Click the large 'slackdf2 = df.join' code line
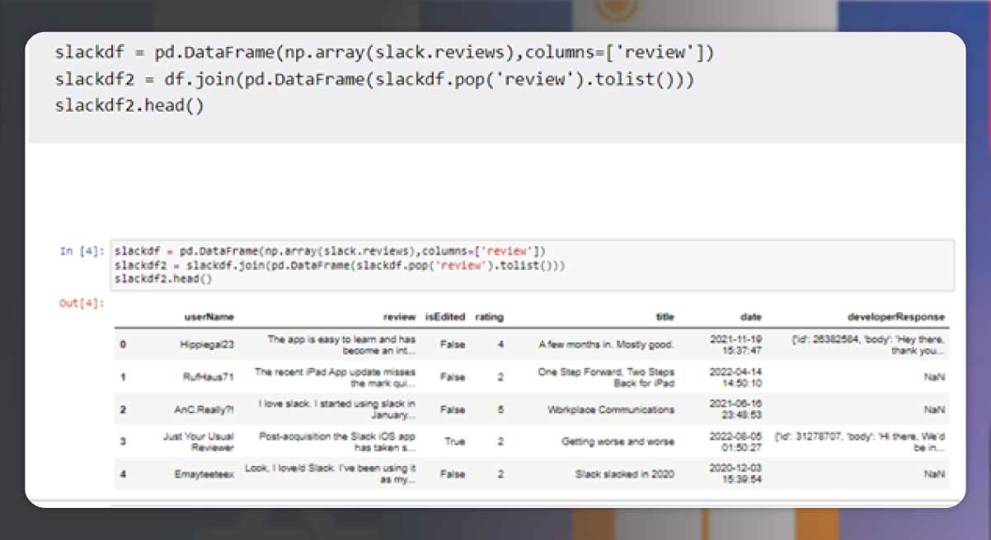 (x=375, y=80)
